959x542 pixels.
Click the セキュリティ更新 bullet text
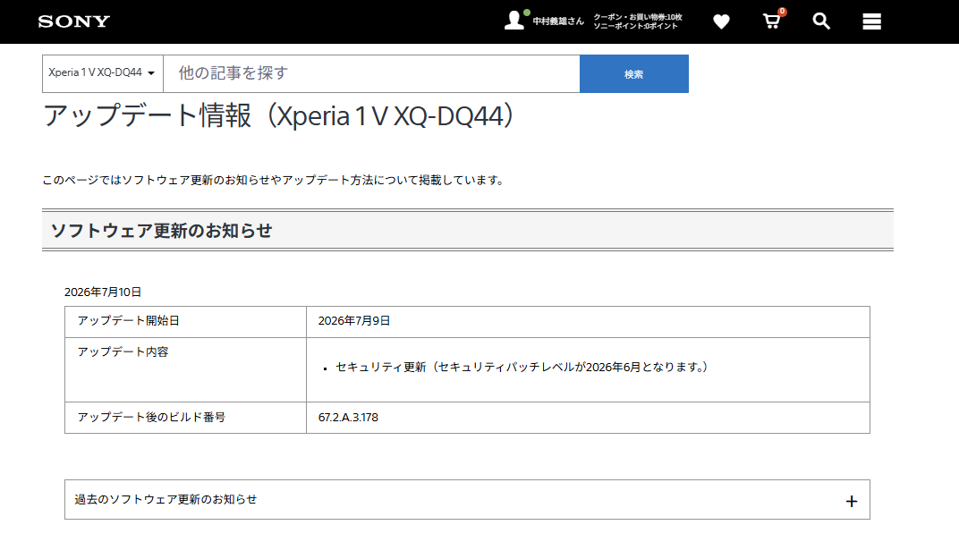[x=522, y=367]
